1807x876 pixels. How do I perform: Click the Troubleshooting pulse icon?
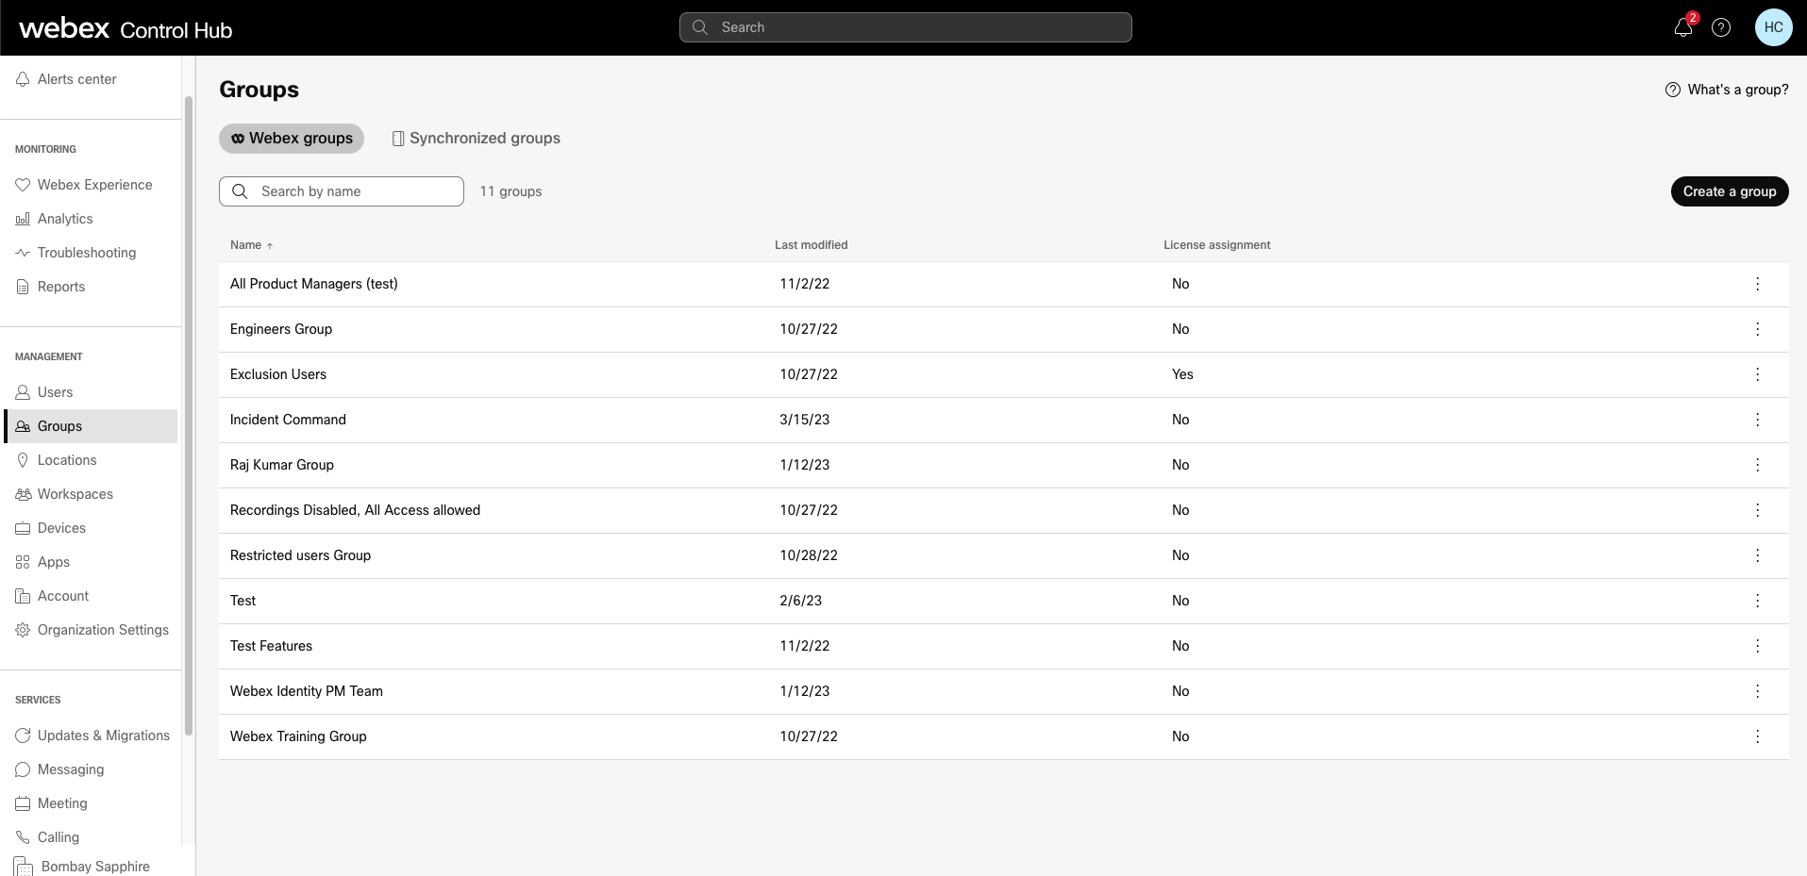tap(23, 253)
